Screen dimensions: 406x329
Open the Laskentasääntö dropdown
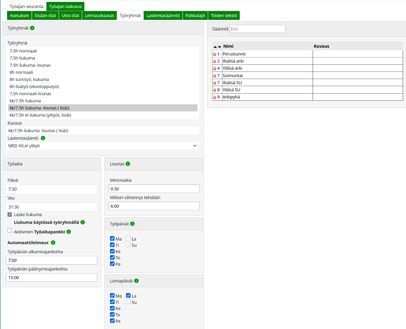tap(102, 146)
